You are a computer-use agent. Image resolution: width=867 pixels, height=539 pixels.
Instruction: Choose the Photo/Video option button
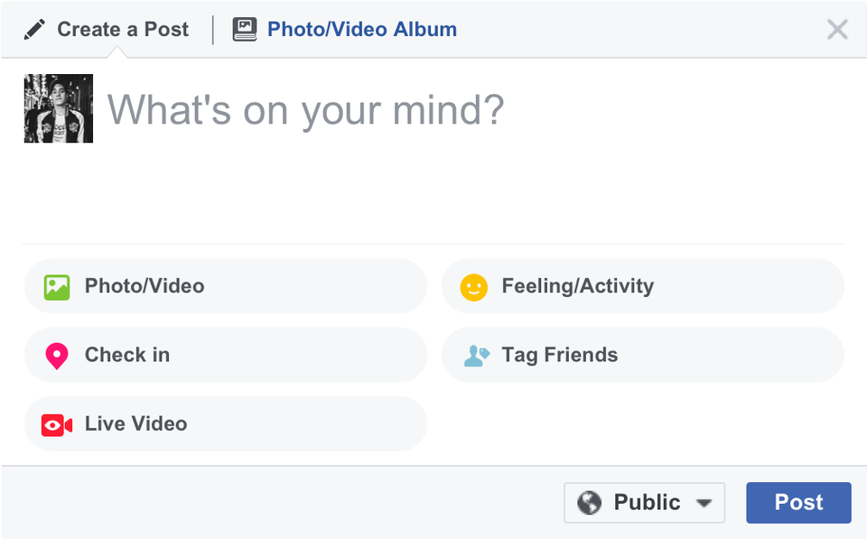click(225, 286)
